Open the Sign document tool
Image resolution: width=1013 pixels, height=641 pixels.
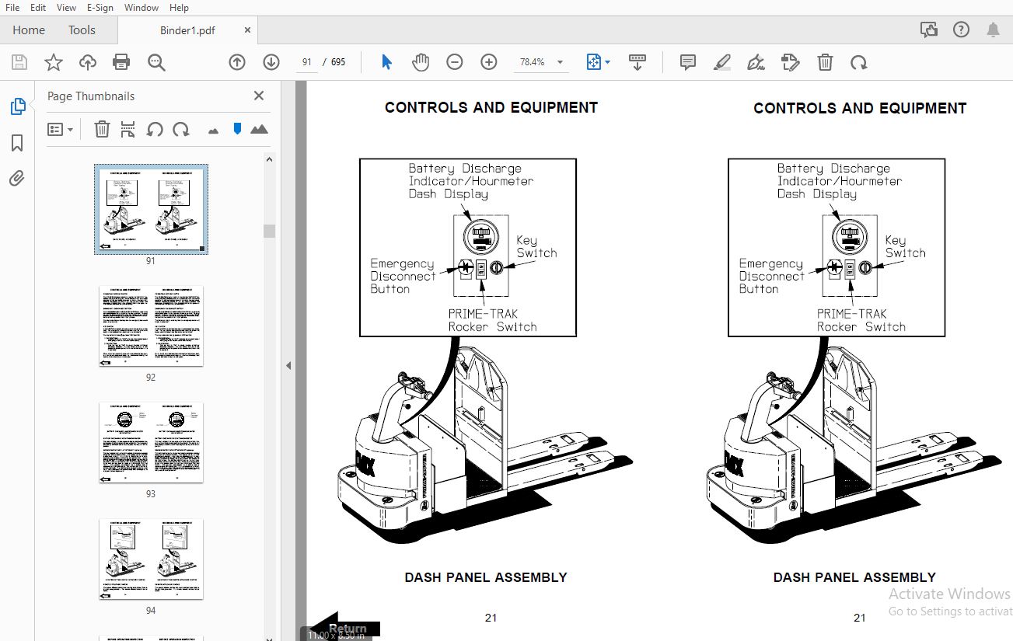(756, 62)
